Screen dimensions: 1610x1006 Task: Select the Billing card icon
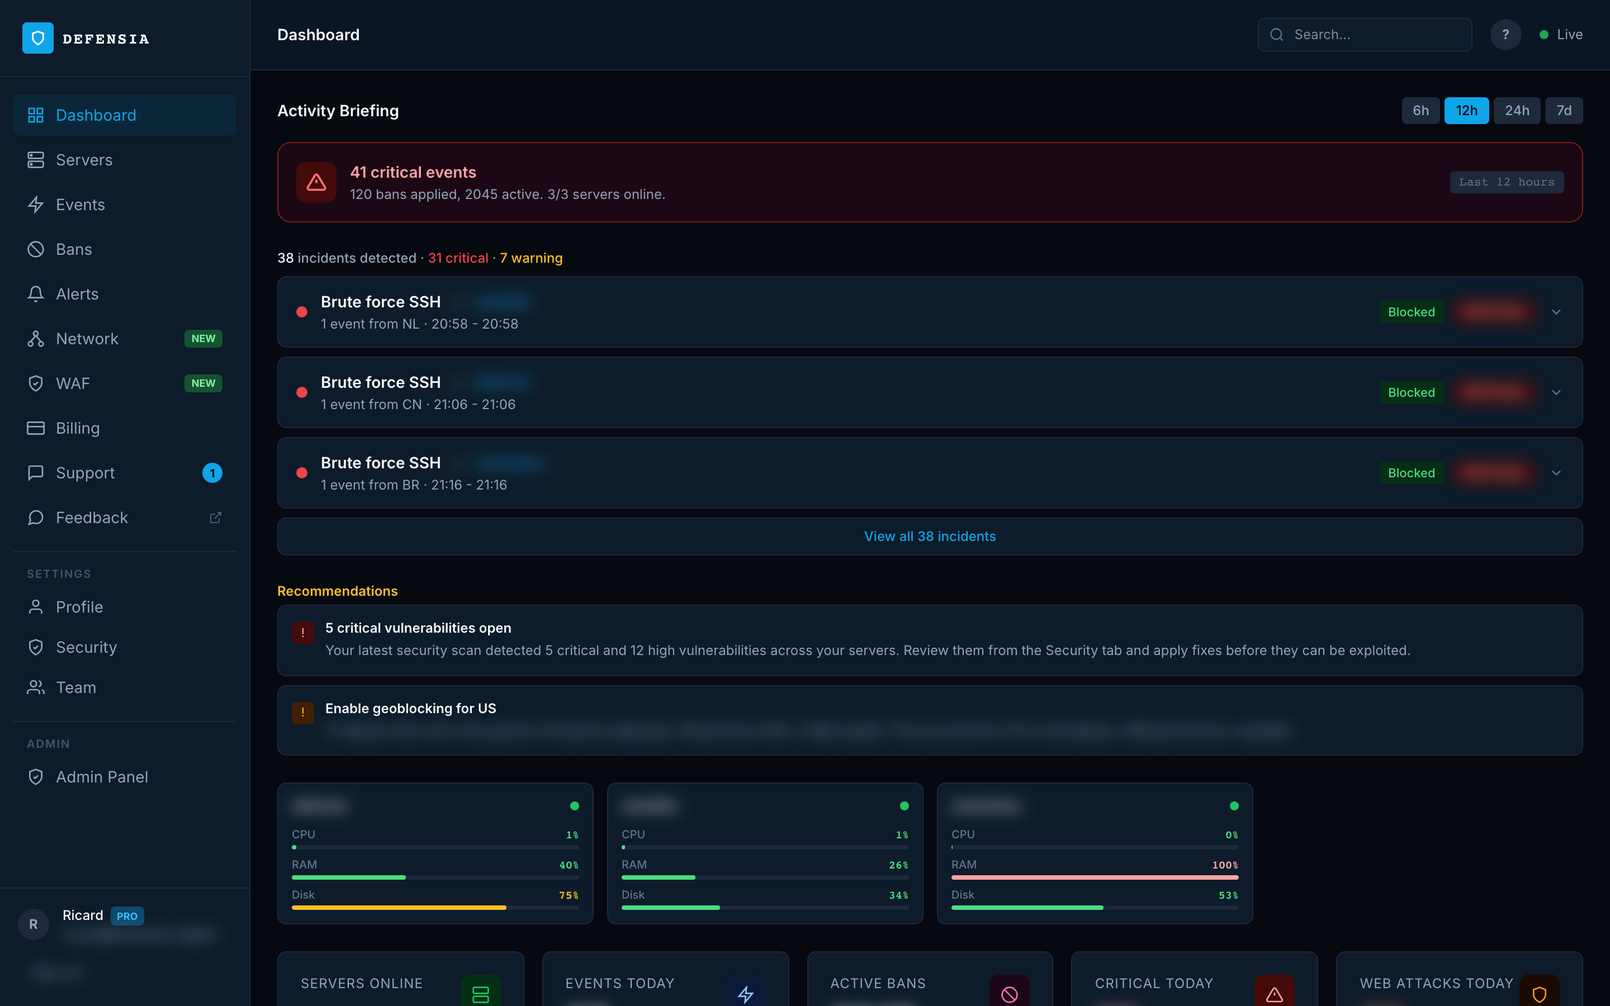pyautogui.click(x=36, y=428)
